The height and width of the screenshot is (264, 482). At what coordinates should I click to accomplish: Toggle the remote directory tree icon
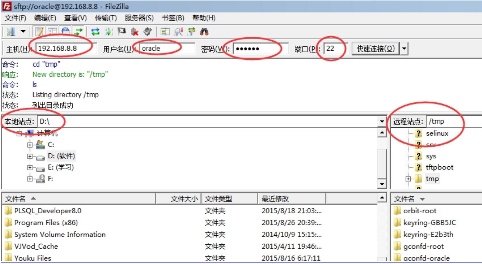[66, 32]
